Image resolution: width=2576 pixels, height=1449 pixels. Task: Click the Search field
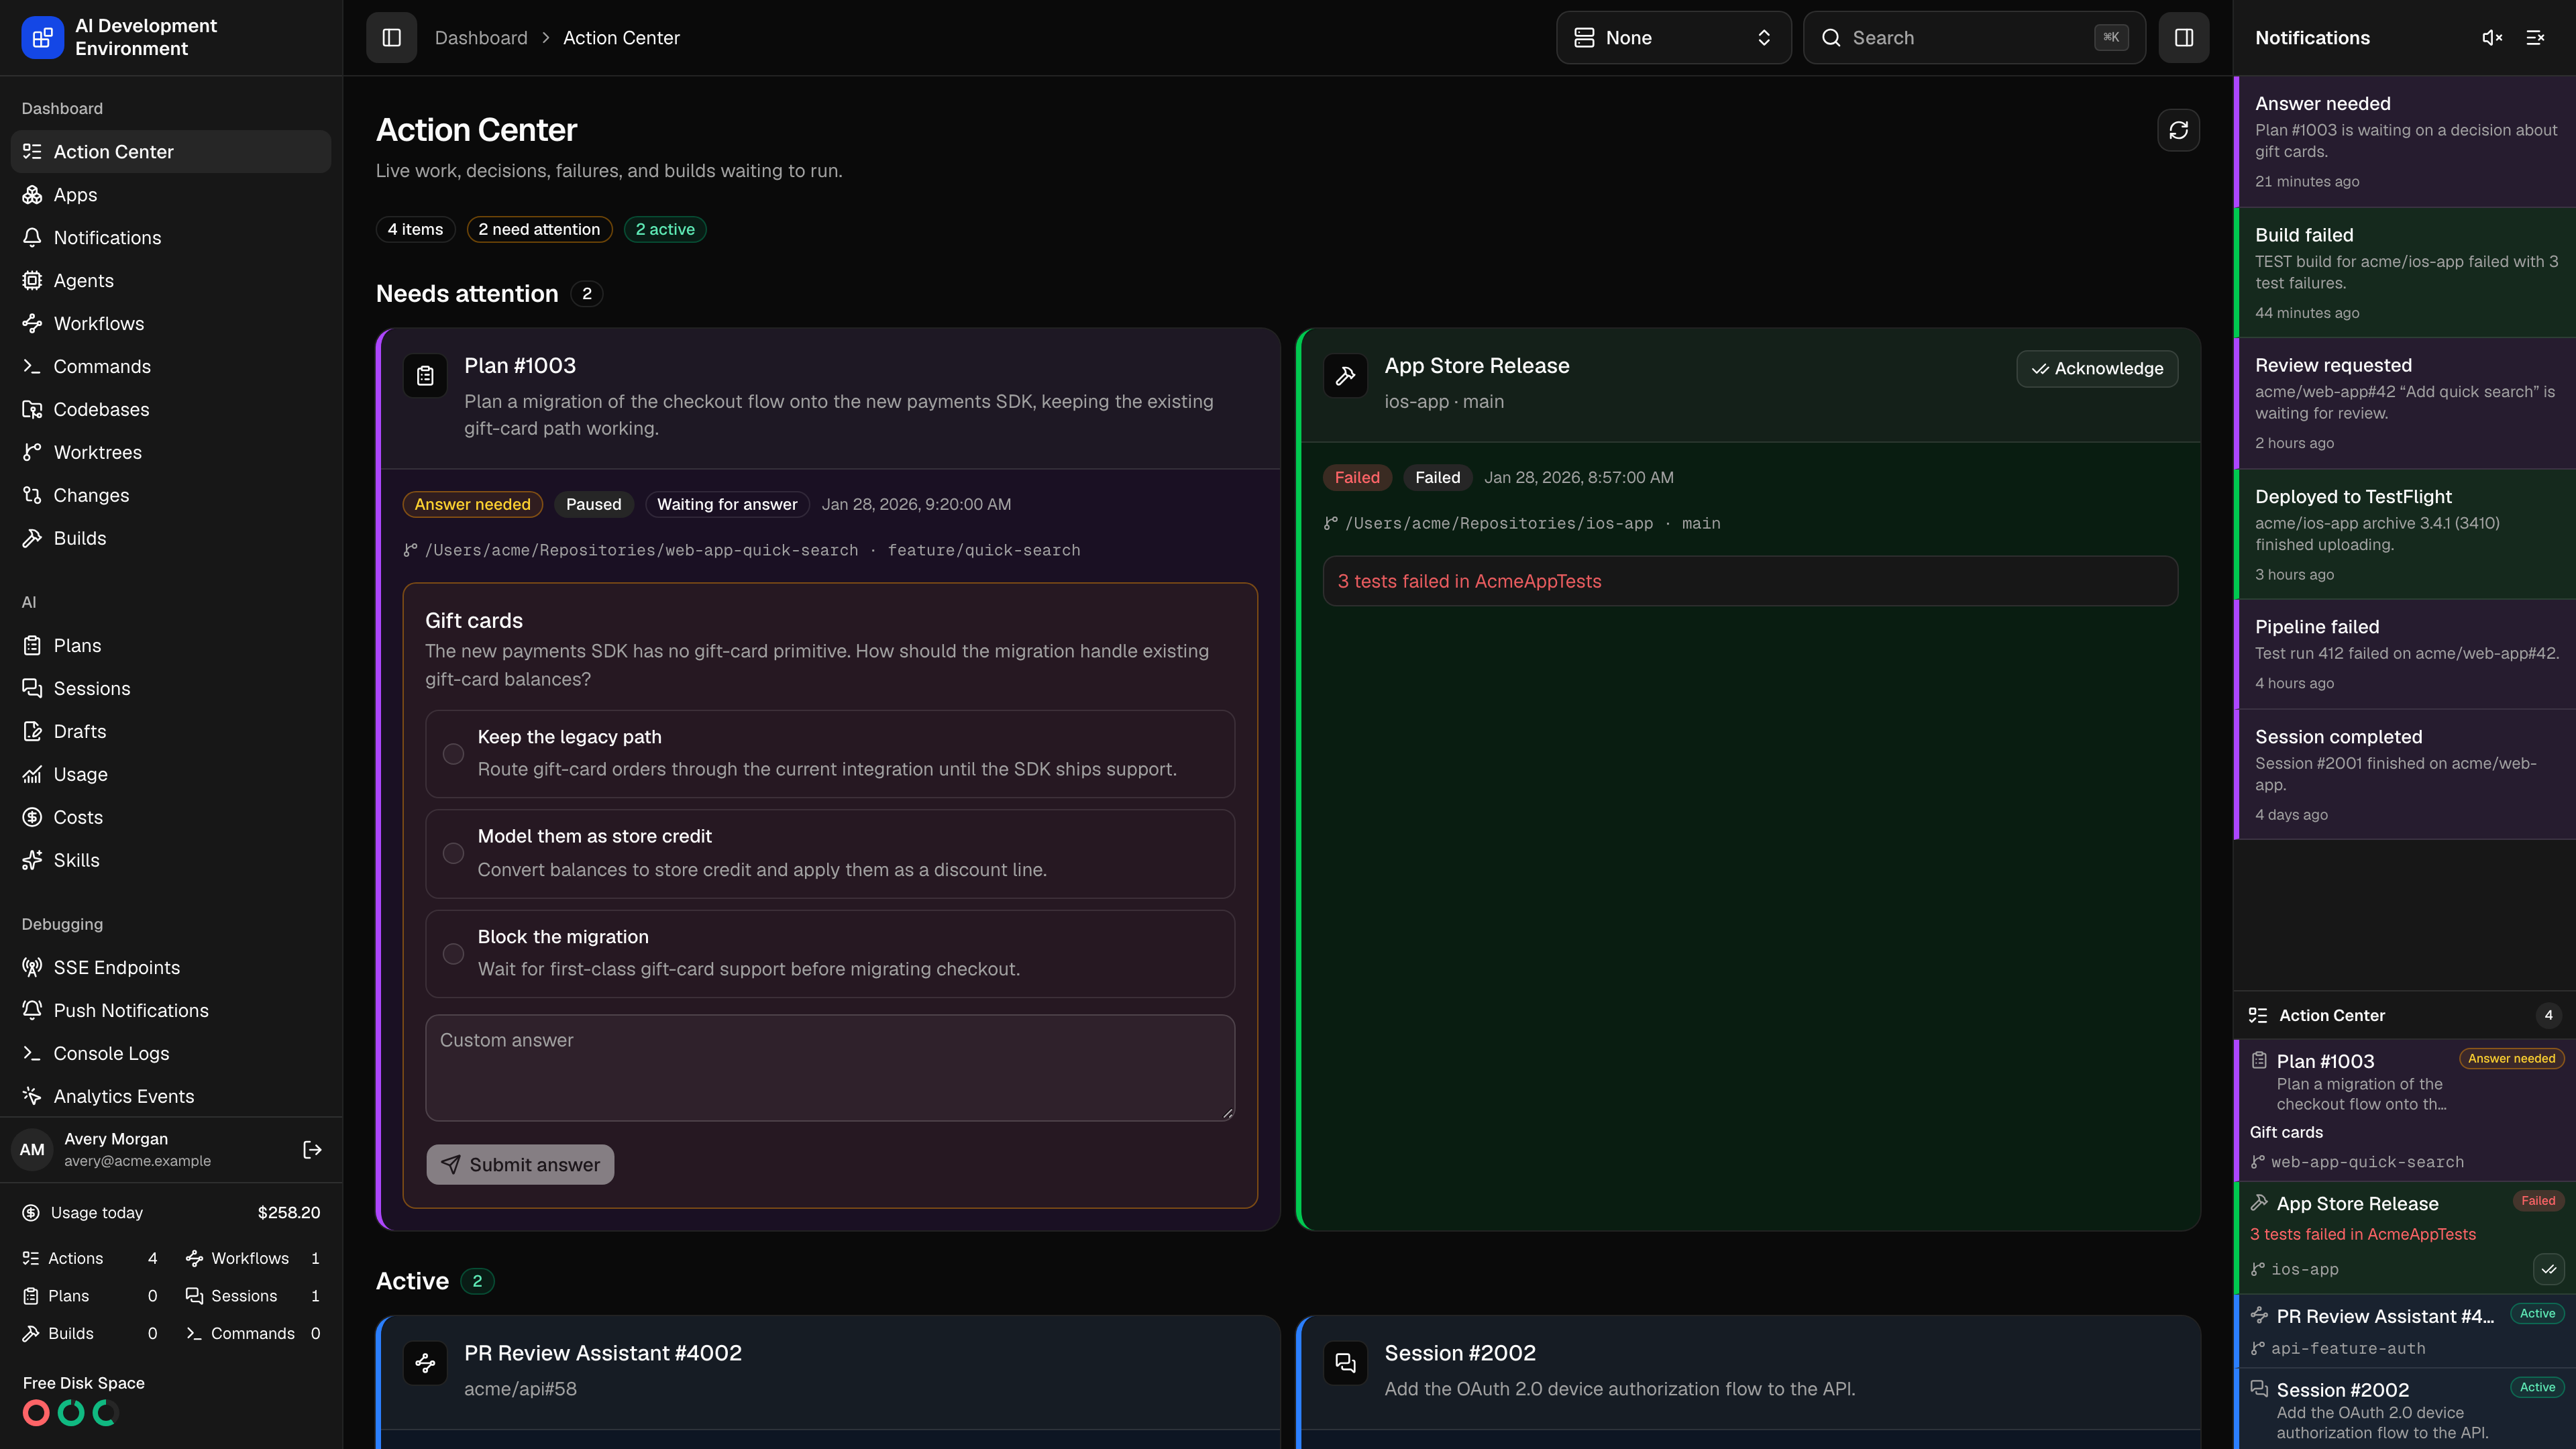(1974, 38)
